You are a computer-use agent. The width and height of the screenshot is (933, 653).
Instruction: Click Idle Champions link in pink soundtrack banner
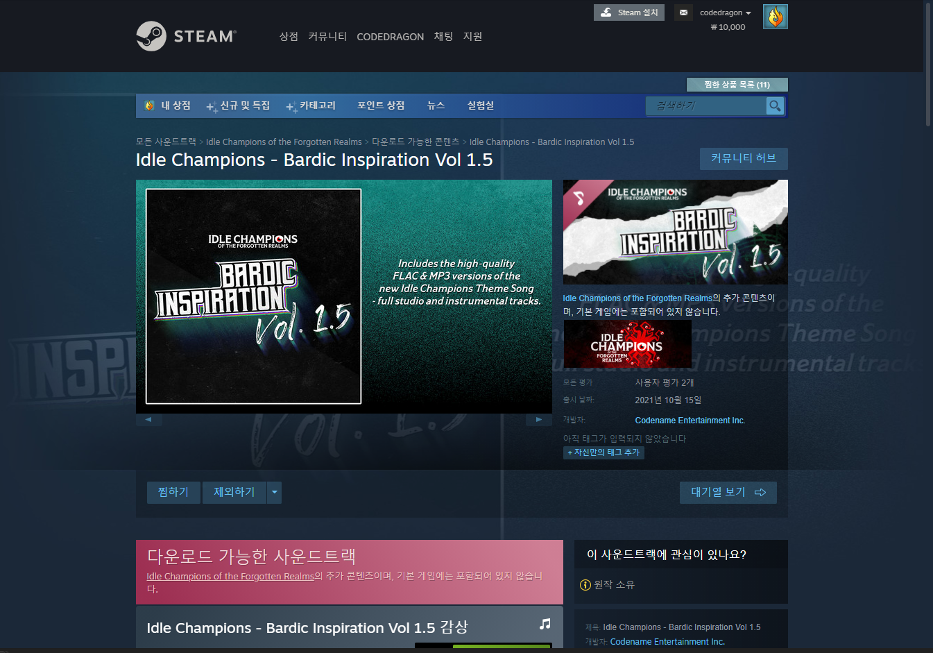tap(230, 577)
